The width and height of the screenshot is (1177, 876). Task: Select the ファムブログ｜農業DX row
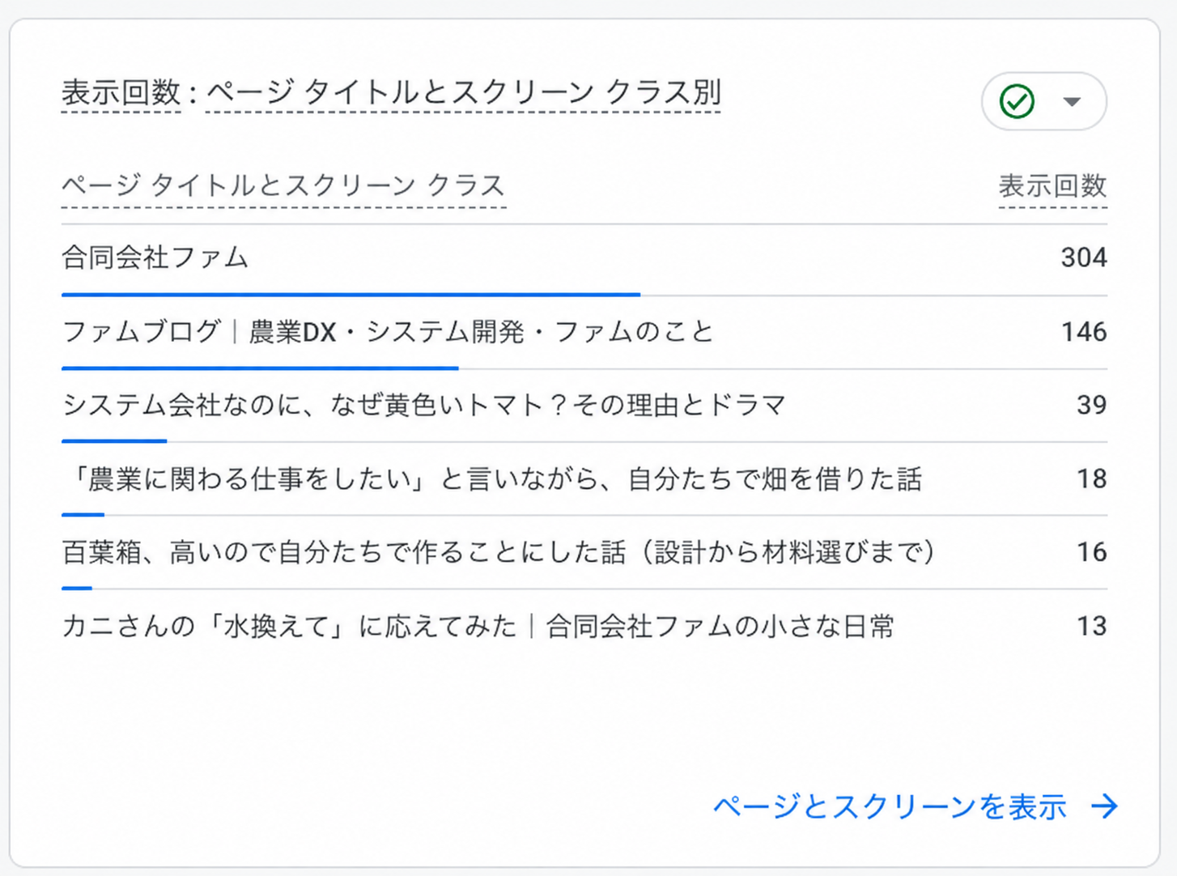point(584,333)
